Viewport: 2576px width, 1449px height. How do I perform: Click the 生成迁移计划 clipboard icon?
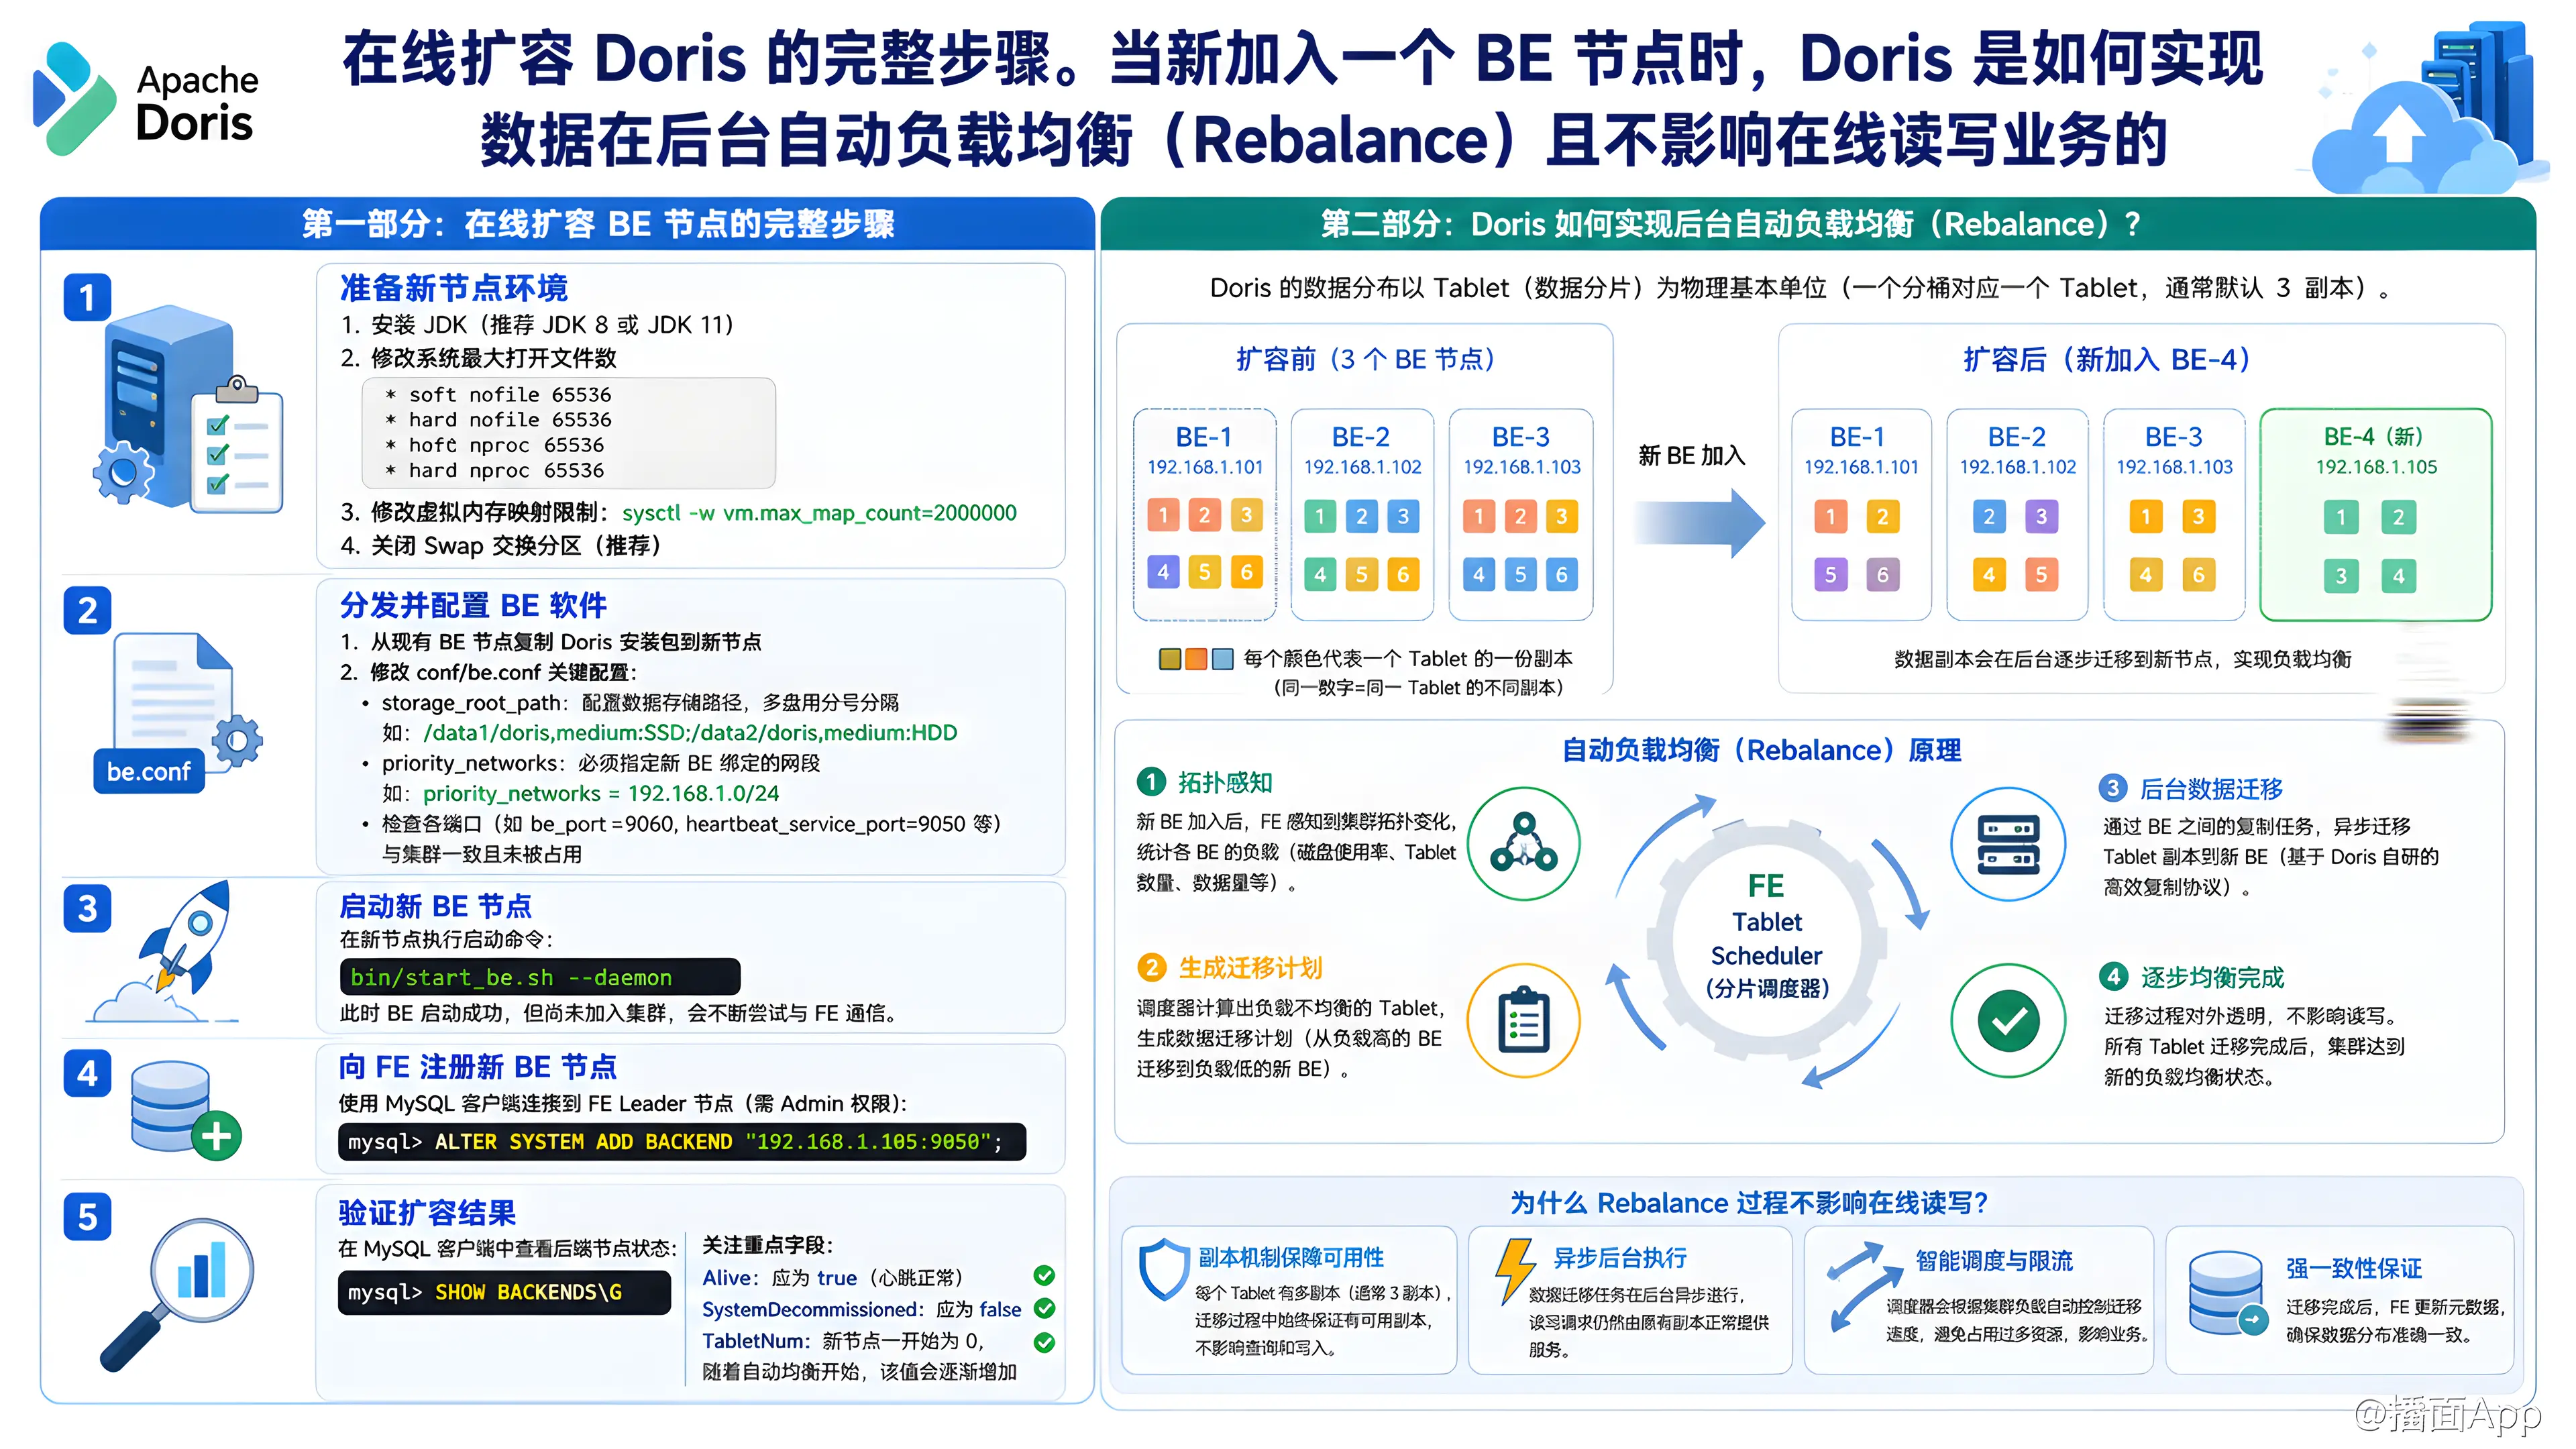pyautogui.click(x=1523, y=1021)
